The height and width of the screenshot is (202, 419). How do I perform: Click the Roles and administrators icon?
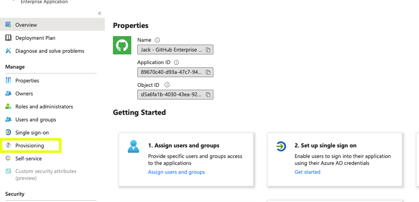point(8,106)
